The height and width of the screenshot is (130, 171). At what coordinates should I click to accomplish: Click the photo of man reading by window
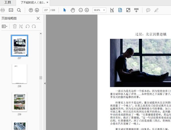click(141, 63)
